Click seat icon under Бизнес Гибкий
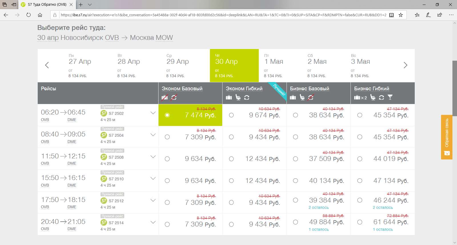 coord(373,97)
